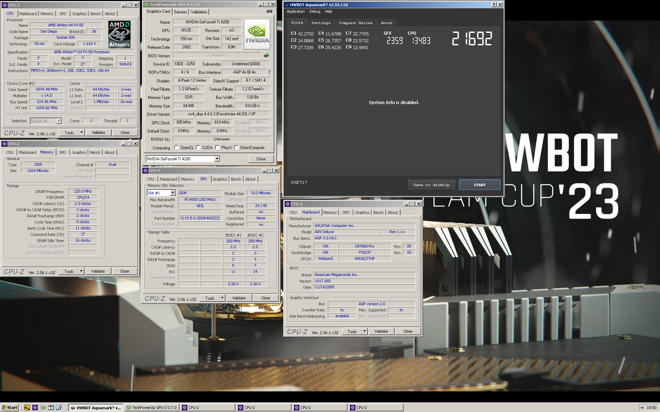Switch to Compare Online tab in Aquamark
The width and height of the screenshot is (660, 412).
pyautogui.click(x=355, y=23)
